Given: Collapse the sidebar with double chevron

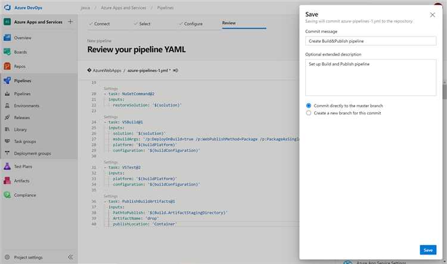Looking at the screenshot, I should [70, 257].
